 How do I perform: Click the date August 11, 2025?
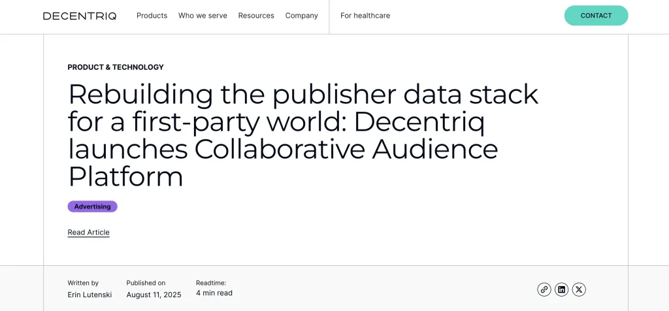coord(154,295)
